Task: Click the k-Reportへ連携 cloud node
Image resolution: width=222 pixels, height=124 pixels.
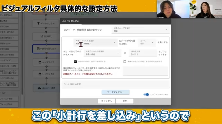Action: [x=46, y=88]
